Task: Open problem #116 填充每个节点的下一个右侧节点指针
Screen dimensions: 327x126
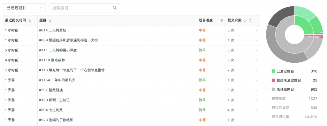Action: click(72, 70)
